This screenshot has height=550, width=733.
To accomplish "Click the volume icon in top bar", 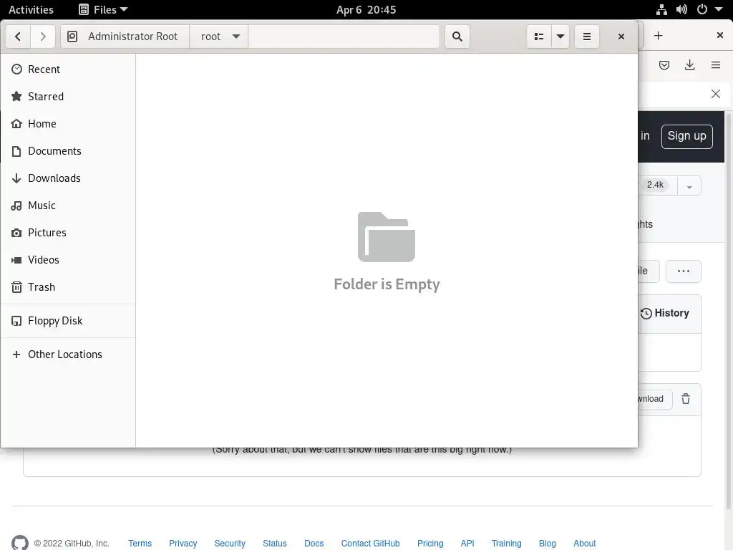I will click(x=681, y=10).
